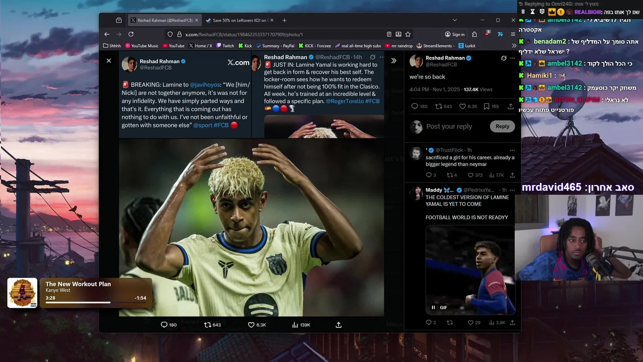Like Maddy's reply with 29 likes
The width and height of the screenshot is (643, 362).
[474, 322]
